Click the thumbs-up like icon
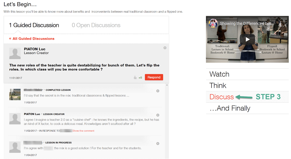 [x=135, y=77]
